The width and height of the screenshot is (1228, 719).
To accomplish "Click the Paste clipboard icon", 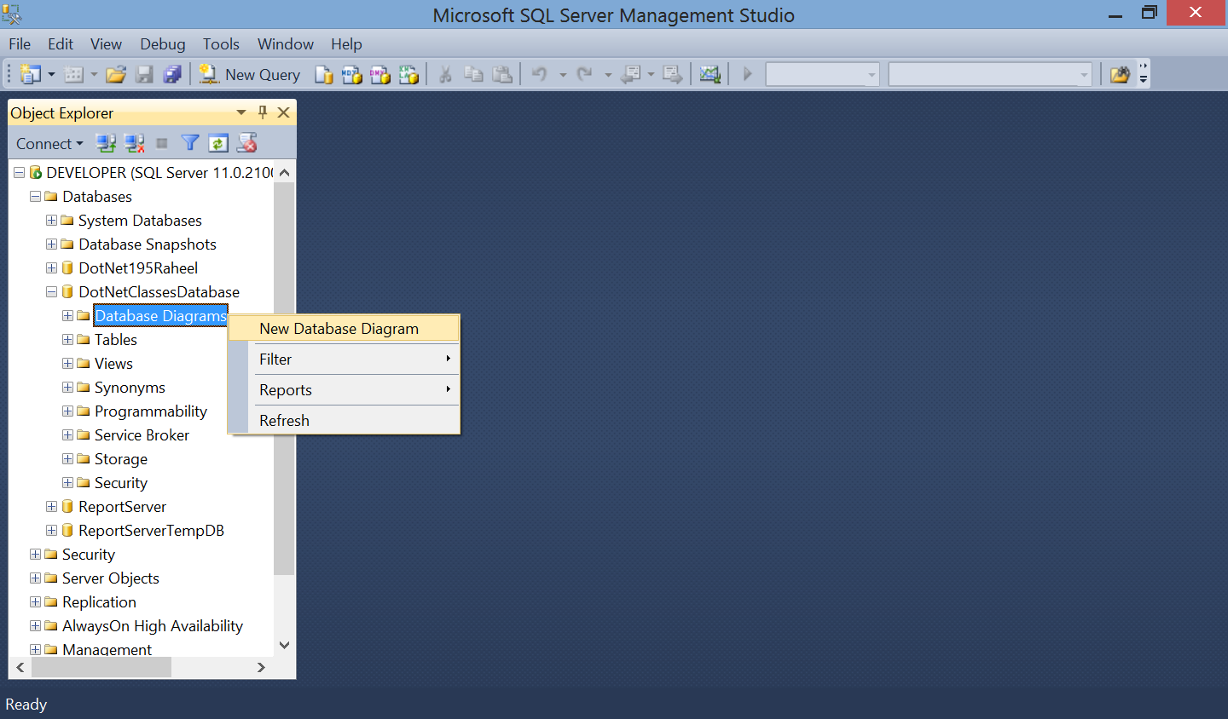I will tap(502, 75).
